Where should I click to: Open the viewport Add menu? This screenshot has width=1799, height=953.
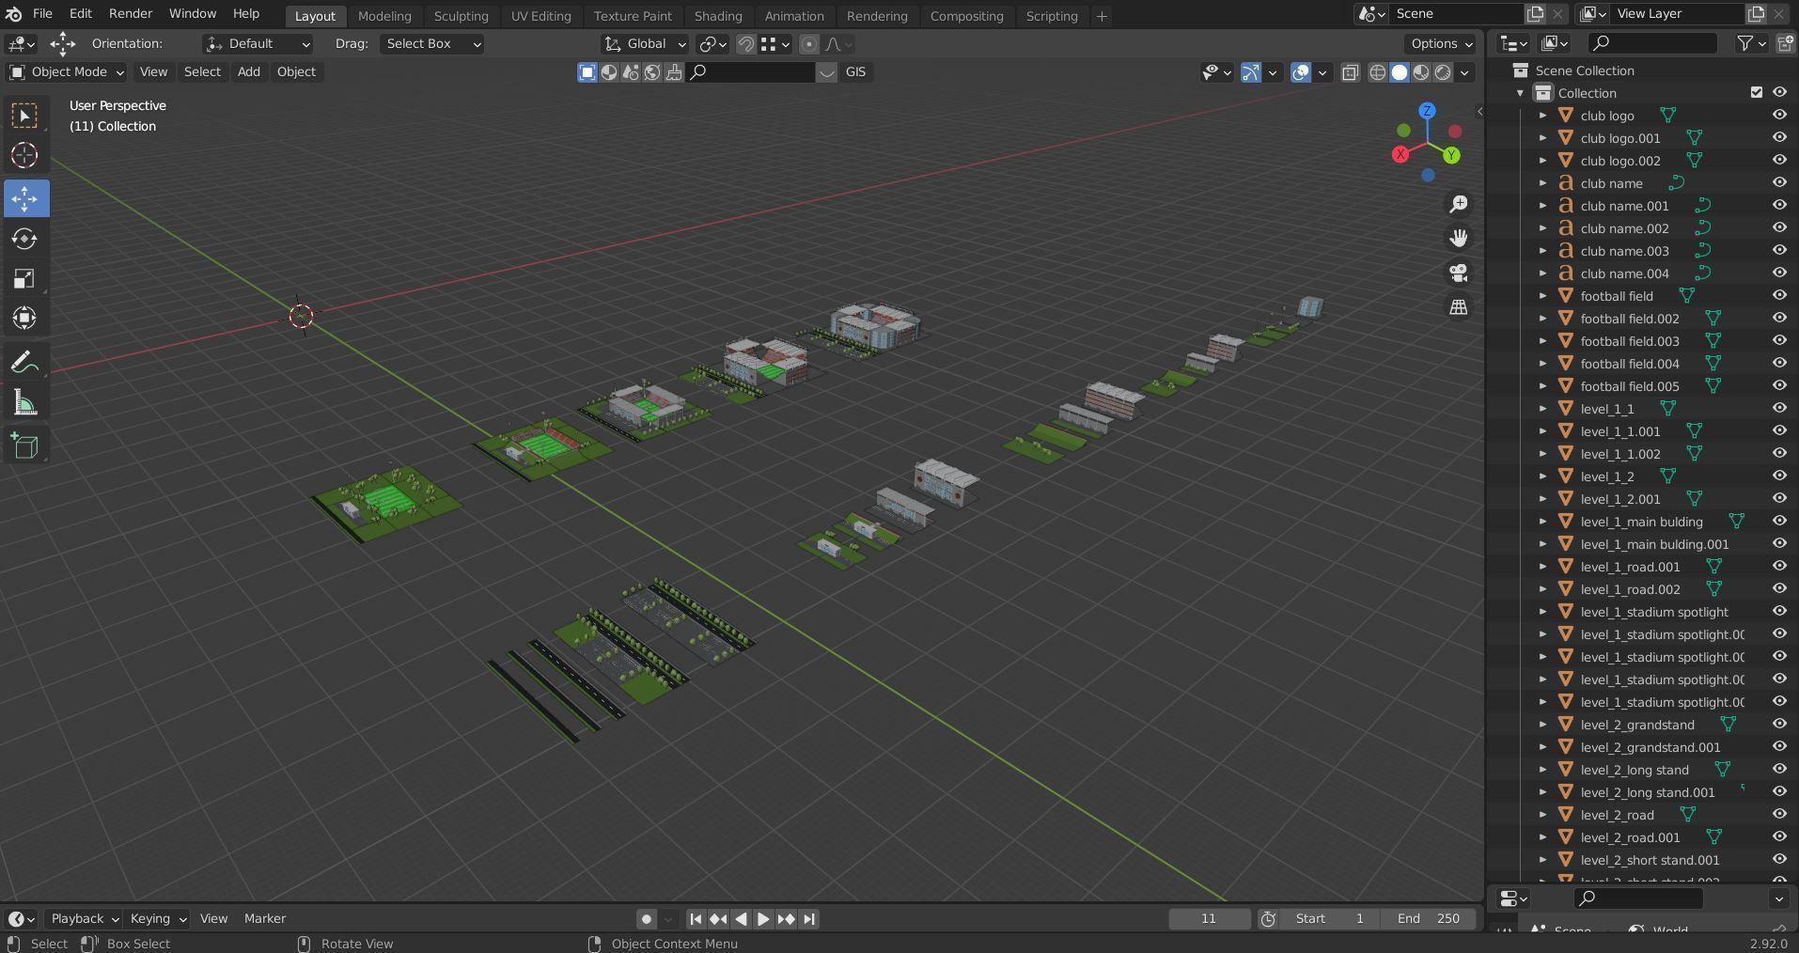click(x=248, y=72)
